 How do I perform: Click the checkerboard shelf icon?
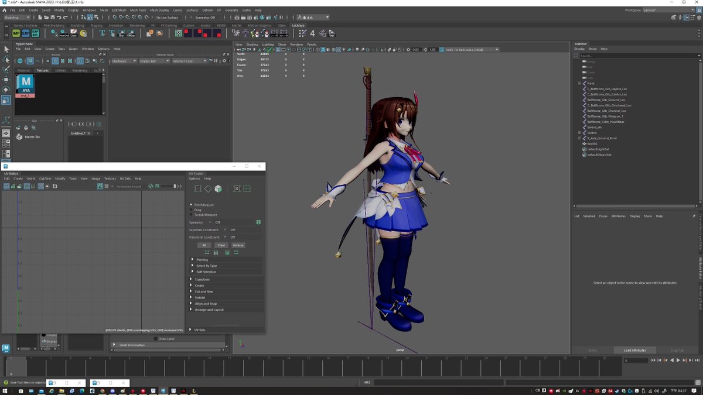pos(178,33)
